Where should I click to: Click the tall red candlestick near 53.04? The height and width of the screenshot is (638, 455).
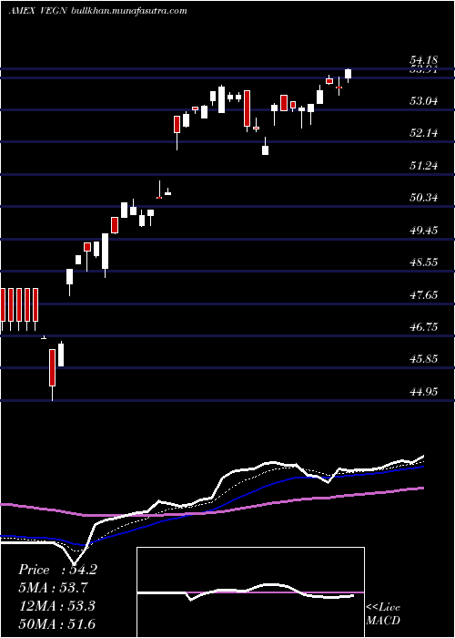[247, 108]
